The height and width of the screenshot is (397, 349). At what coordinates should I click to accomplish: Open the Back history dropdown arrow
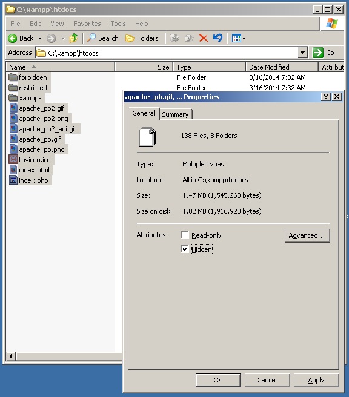(40, 39)
